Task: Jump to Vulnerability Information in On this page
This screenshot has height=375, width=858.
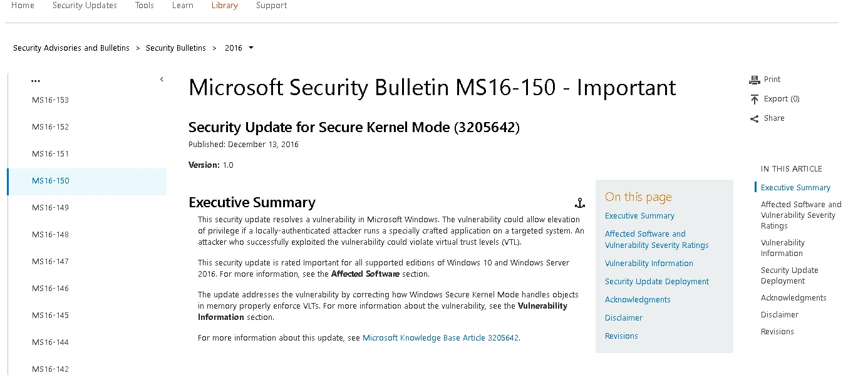Action: [649, 264]
